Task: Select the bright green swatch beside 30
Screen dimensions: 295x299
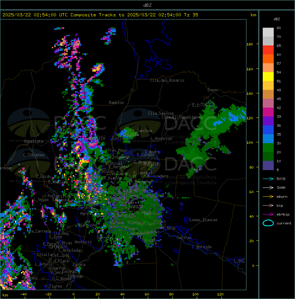Action: tap(268, 148)
